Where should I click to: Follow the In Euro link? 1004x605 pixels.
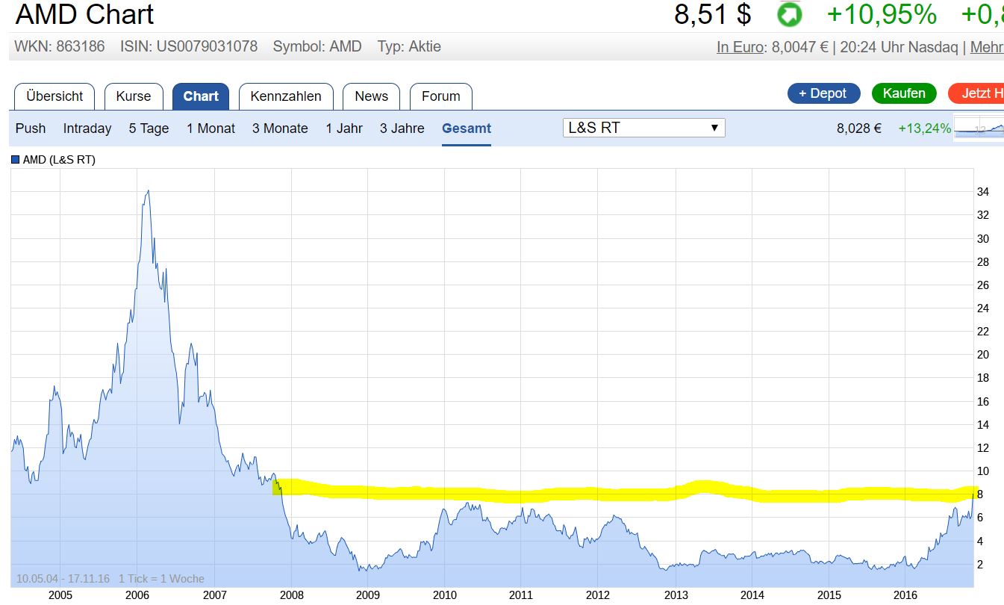tap(740, 47)
